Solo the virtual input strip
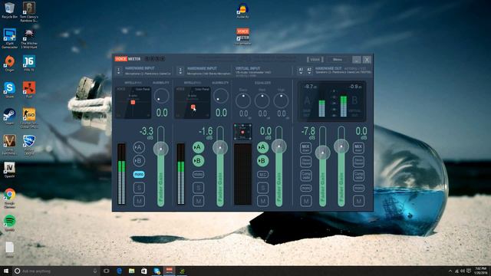Image resolution: width=491 pixels, height=276 pixels. tap(262, 187)
